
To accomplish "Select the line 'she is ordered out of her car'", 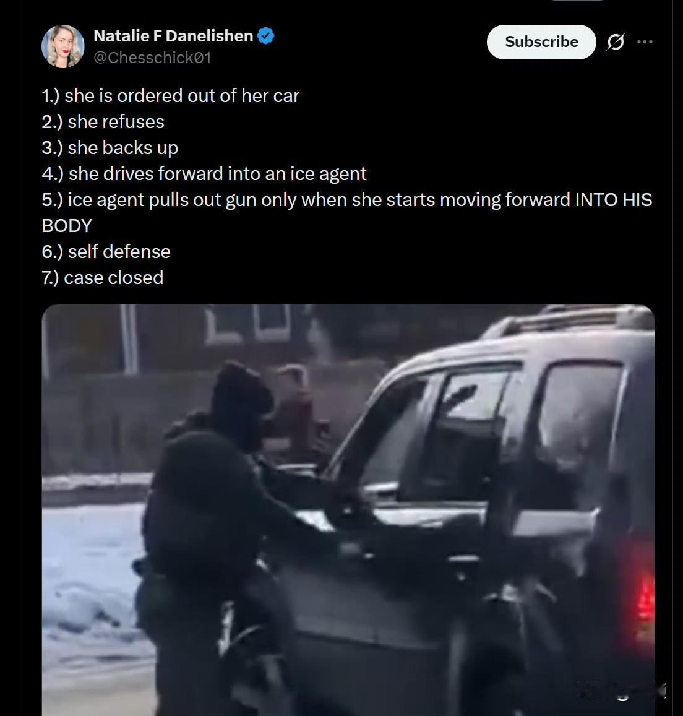I will 182,96.
